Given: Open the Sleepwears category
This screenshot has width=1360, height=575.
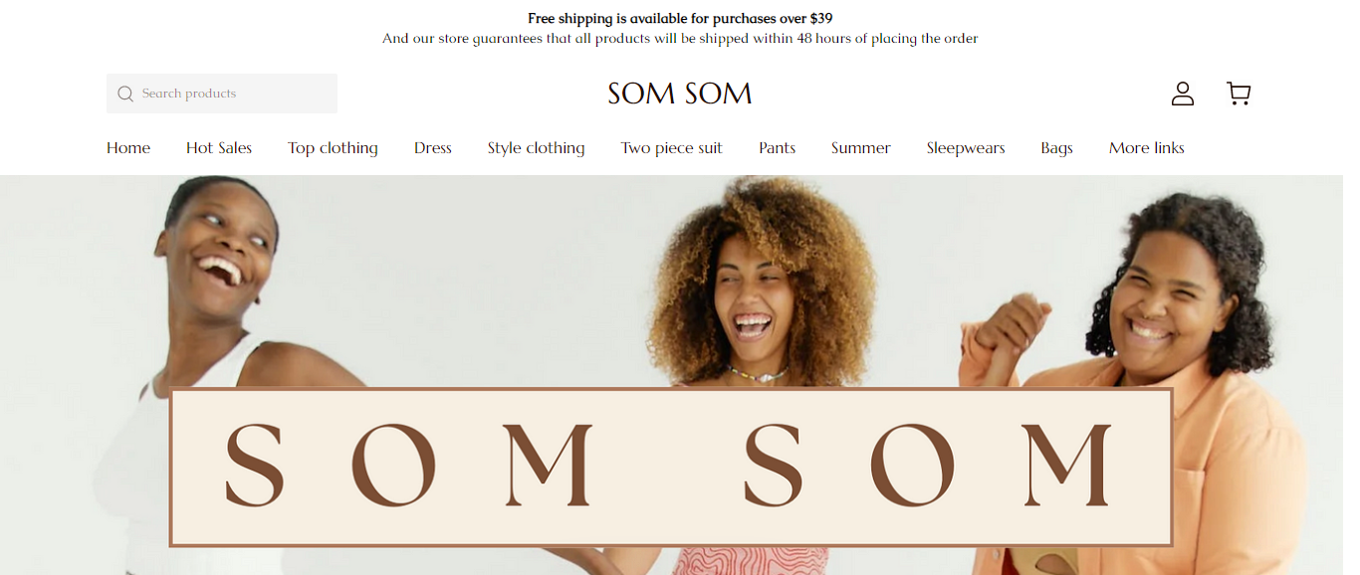Looking at the screenshot, I should 966,148.
